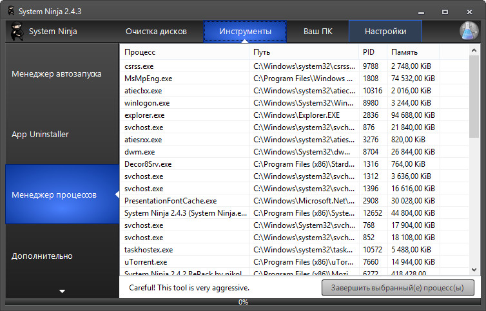The image size is (486, 311).
Task: Select the atiesrxx.exe process
Action: (x=294, y=140)
